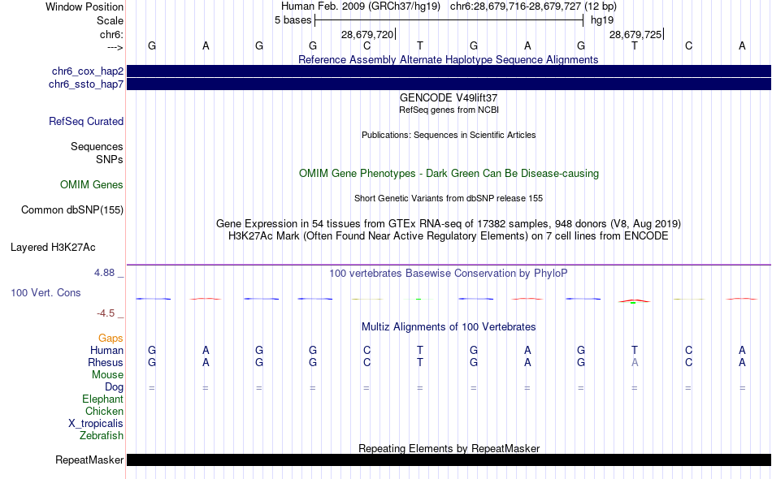772x479 pixels.
Task: Open the OMIM Genes track label
Action: click(x=91, y=184)
